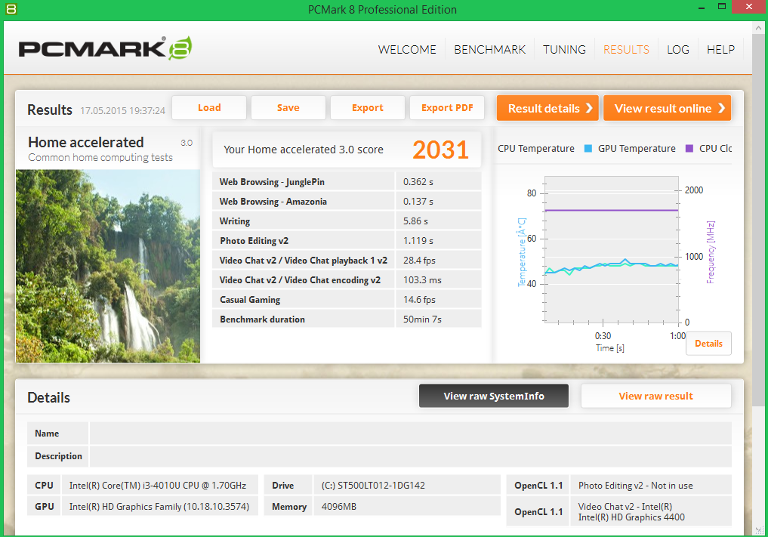768x537 pixels.
Task: Click the 14.6 fps value
Action: (x=419, y=299)
